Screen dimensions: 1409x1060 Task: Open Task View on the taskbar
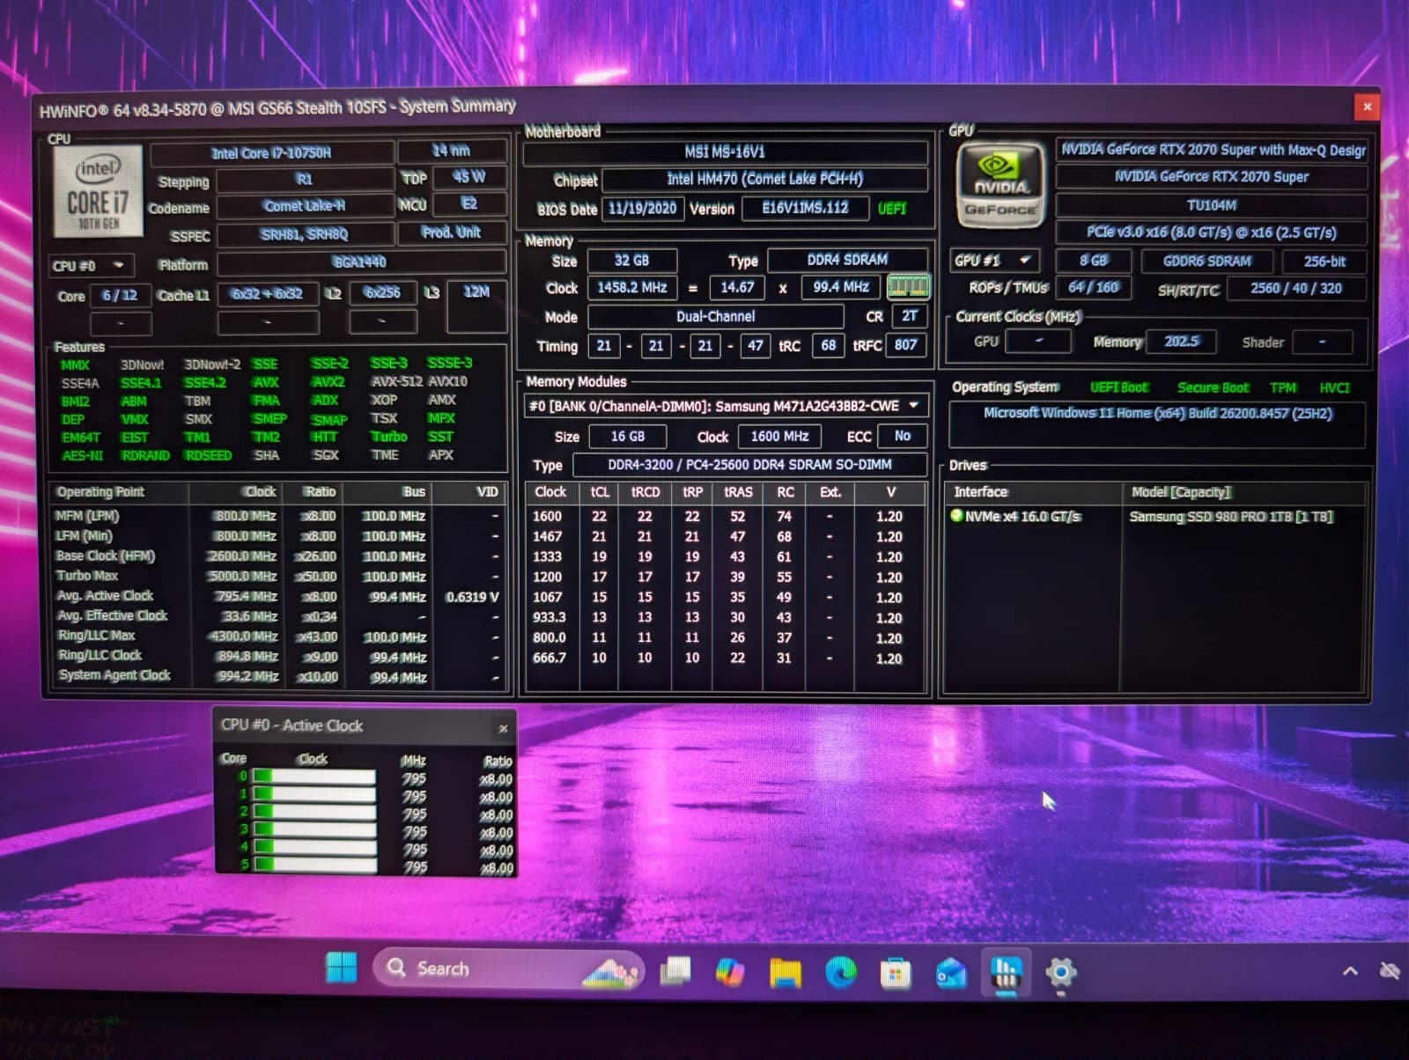pyautogui.click(x=675, y=970)
